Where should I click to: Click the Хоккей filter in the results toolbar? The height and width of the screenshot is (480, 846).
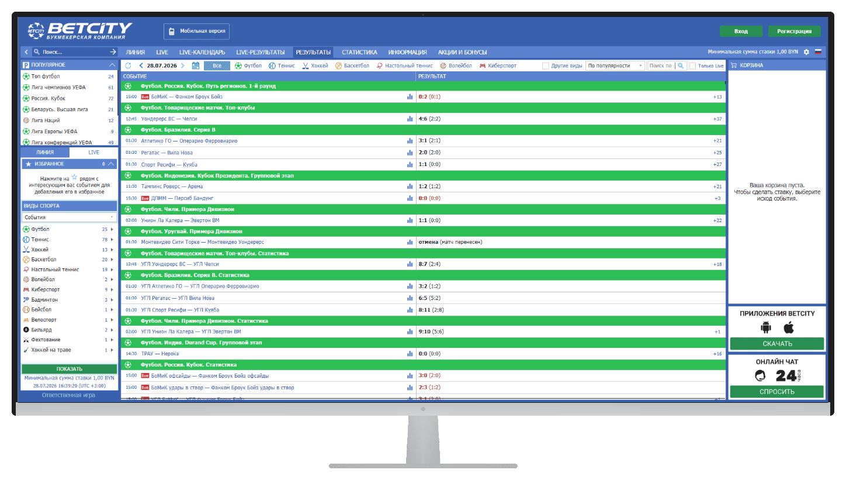(315, 66)
